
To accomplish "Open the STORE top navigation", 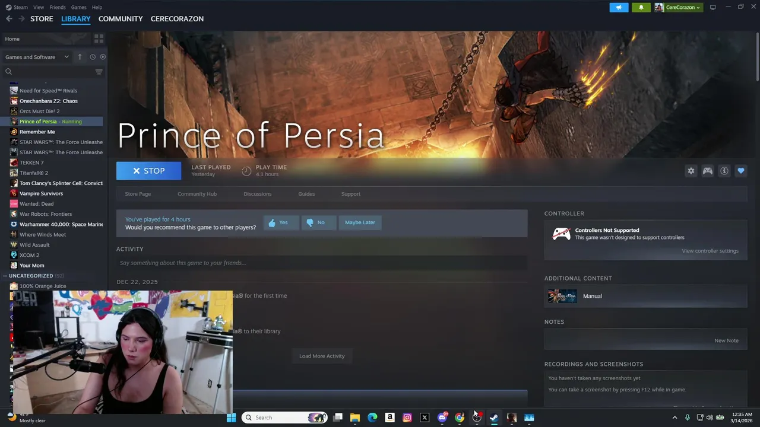I will pos(42,19).
